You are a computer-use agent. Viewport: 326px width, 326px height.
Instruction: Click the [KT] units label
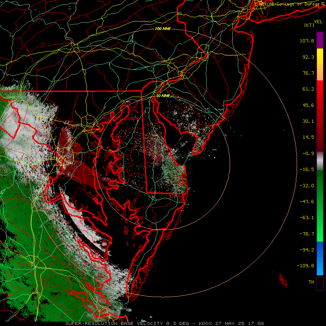tap(309, 25)
